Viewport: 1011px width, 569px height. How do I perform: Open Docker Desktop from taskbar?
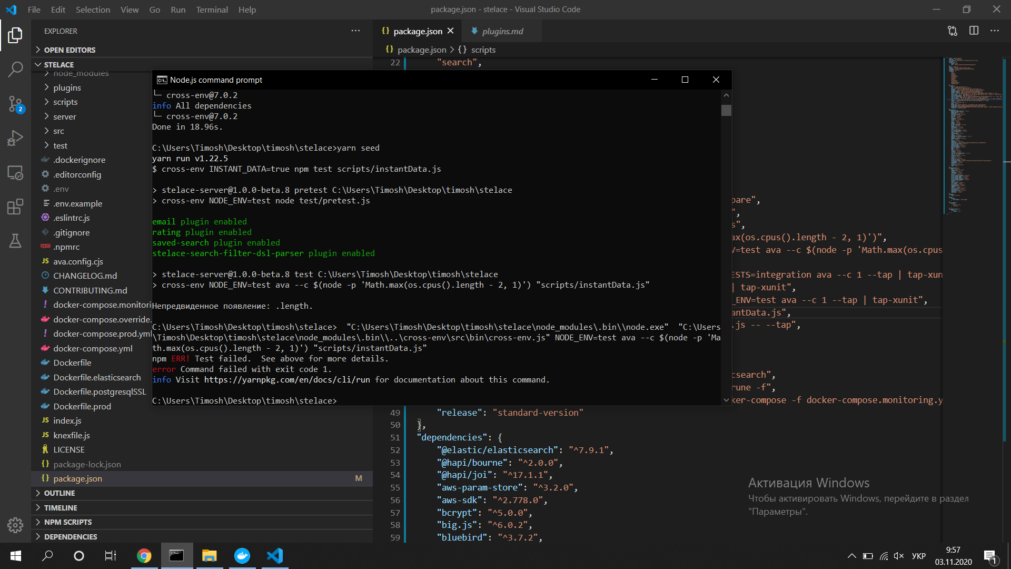242,556
